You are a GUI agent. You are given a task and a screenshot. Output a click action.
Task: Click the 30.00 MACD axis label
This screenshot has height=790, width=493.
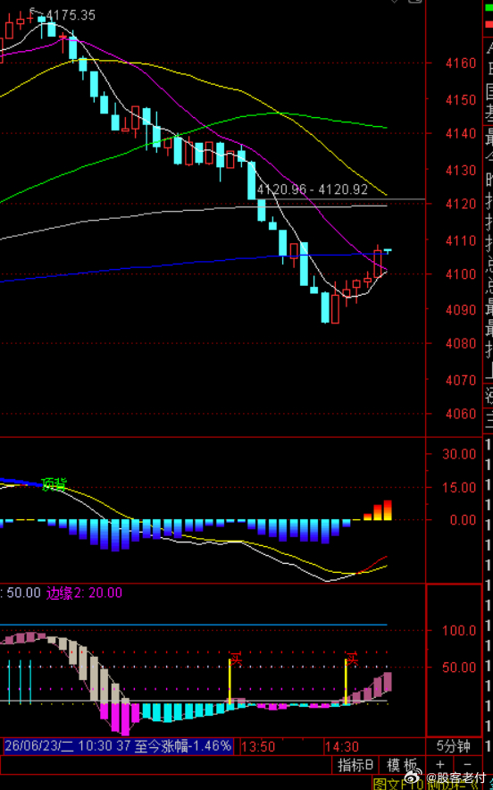459,454
